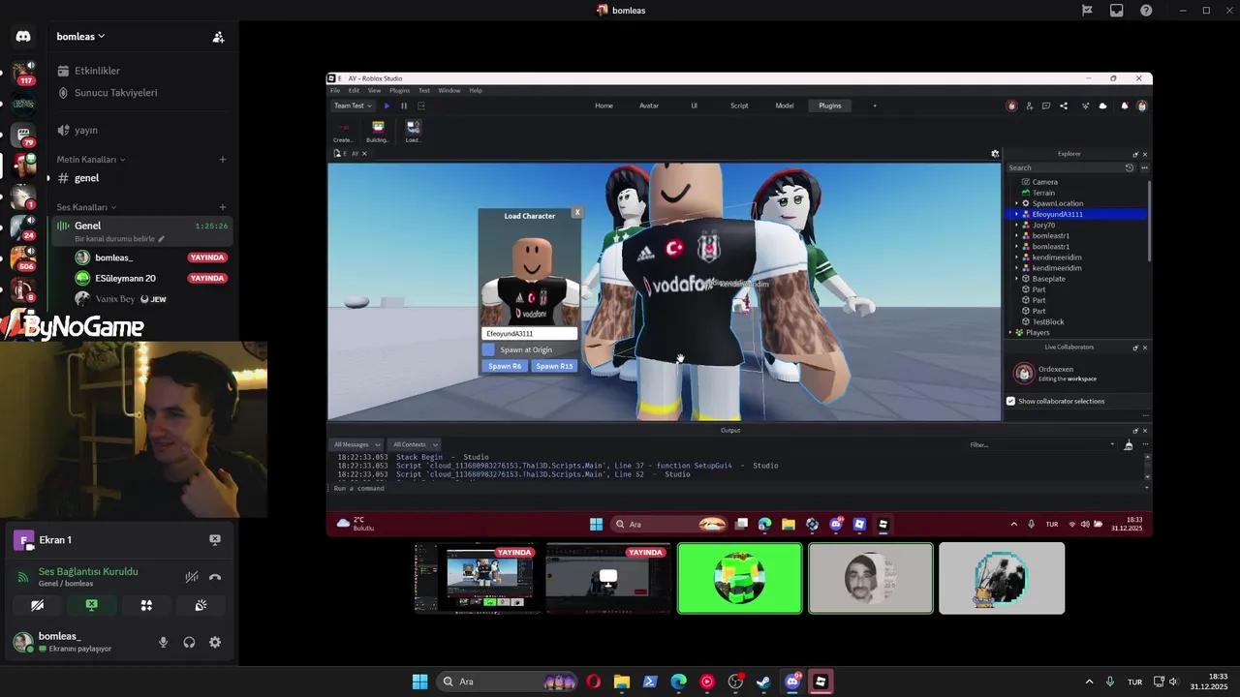
Task: Open the bomleas server name dropdown
Action: click(x=81, y=37)
